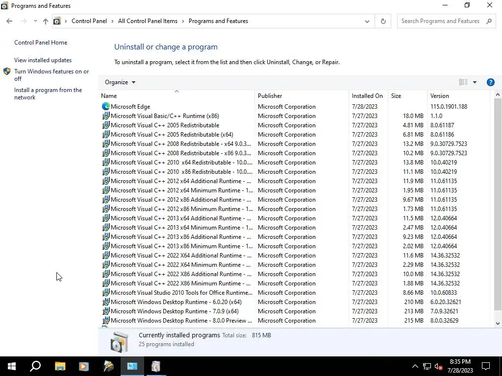Click the Programs and Features taskbar icon
This screenshot has height=376, width=502.
[x=156, y=366]
